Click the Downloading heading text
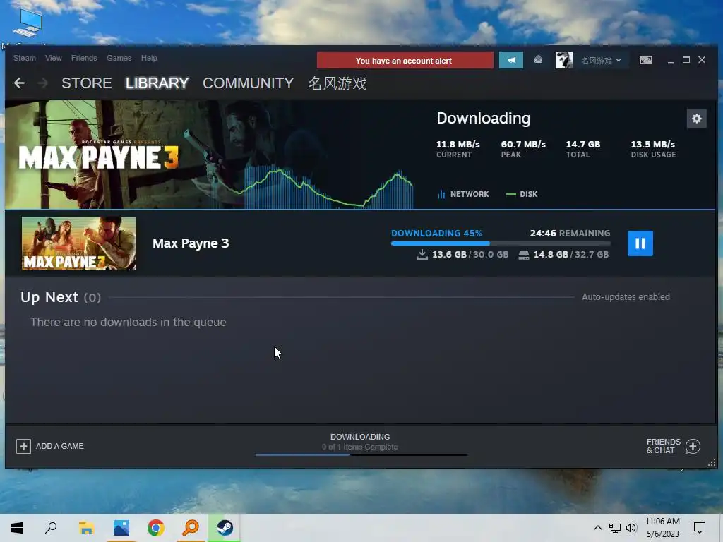Image resolution: width=723 pixels, height=542 pixels. (x=483, y=119)
